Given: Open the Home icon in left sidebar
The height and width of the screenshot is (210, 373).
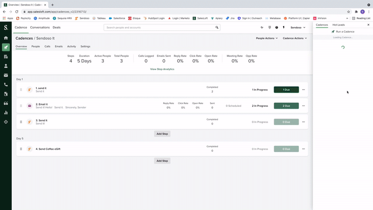Looking at the screenshot, I should pos(6,38).
